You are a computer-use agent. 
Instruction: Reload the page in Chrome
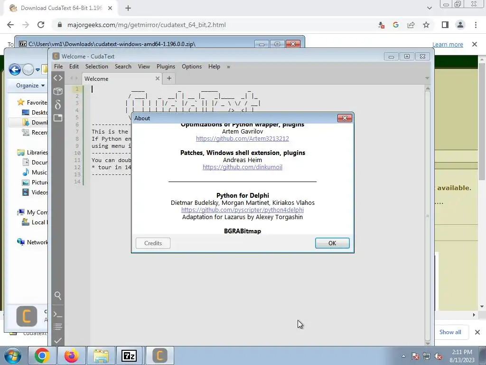(41, 25)
